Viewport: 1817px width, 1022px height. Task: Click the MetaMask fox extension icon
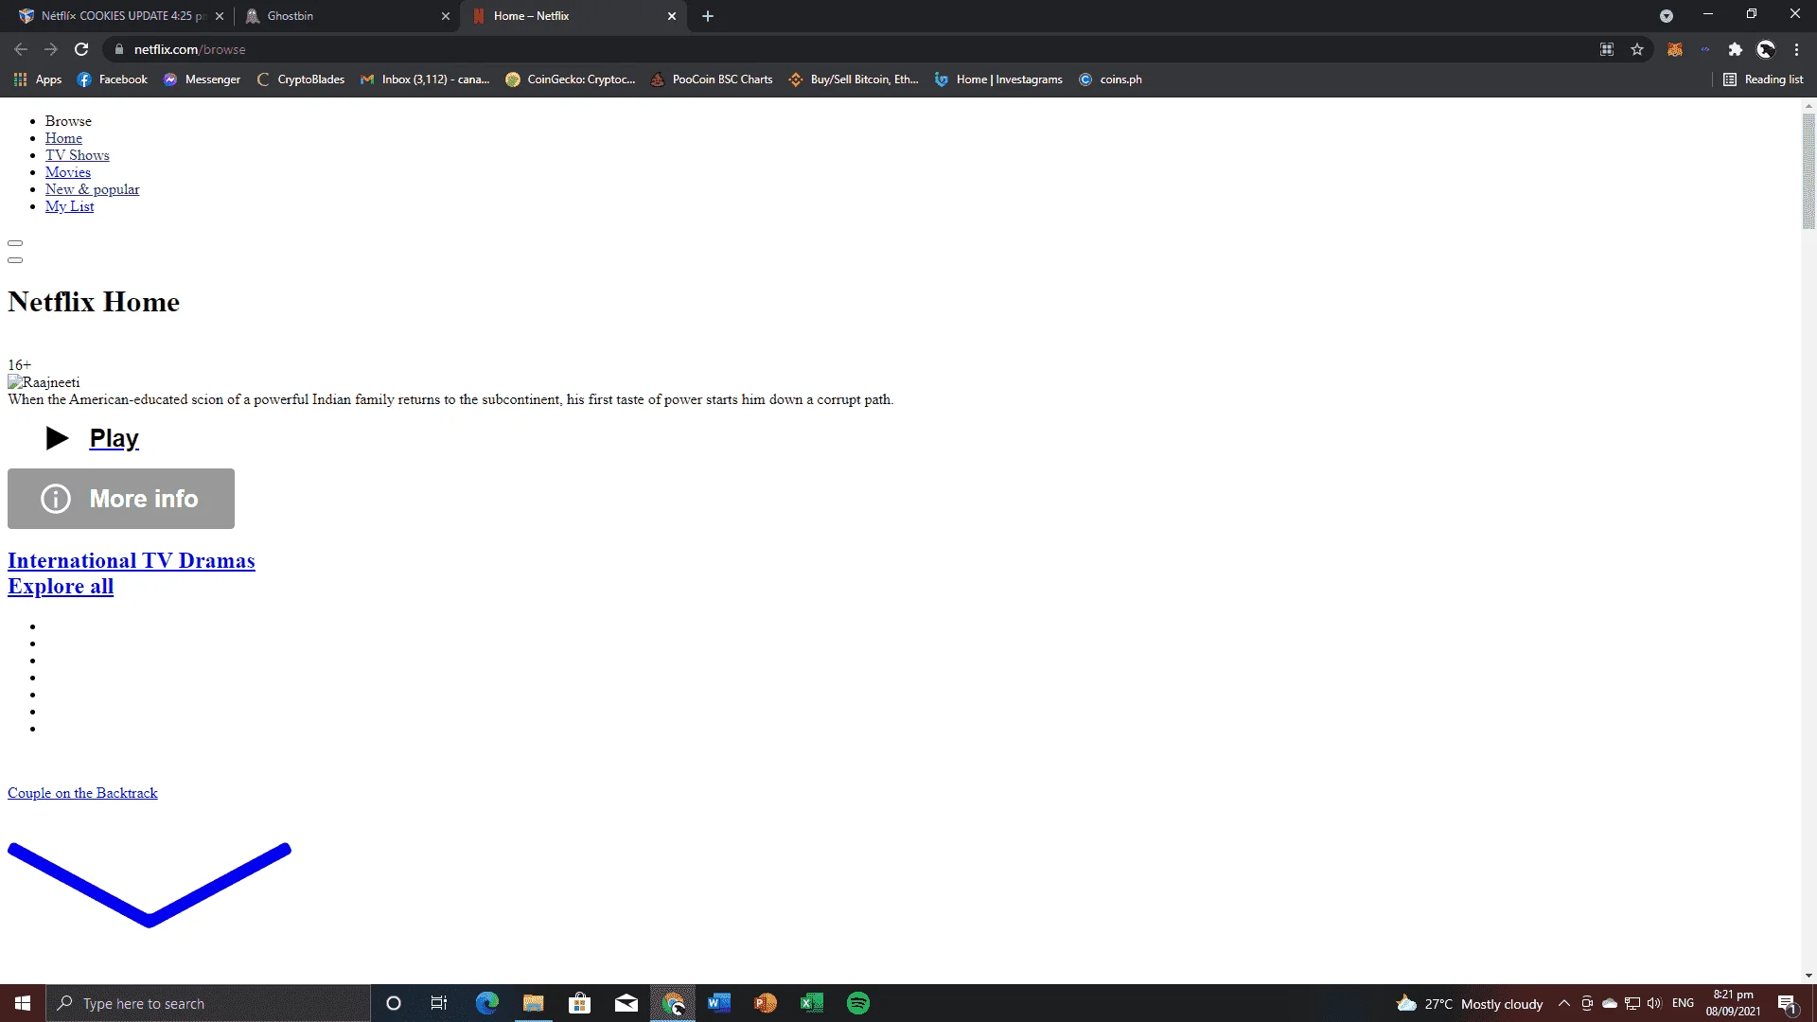click(x=1674, y=49)
